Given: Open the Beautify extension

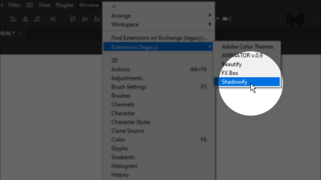Looking at the screenshot, I should 247,64.
